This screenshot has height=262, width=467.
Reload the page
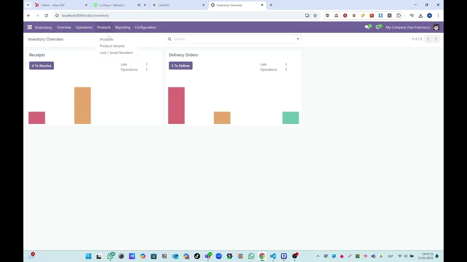(46, 16)
